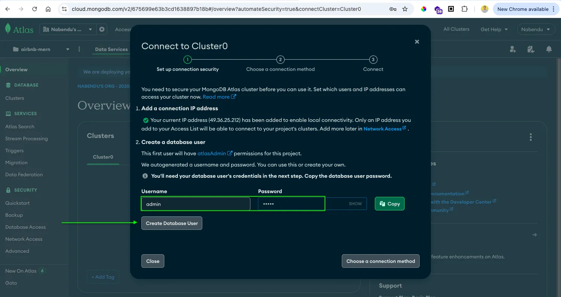Open Chrome extensions puzzle icon
The width and height of the screenshot is (561, 297).
point(465,9)
